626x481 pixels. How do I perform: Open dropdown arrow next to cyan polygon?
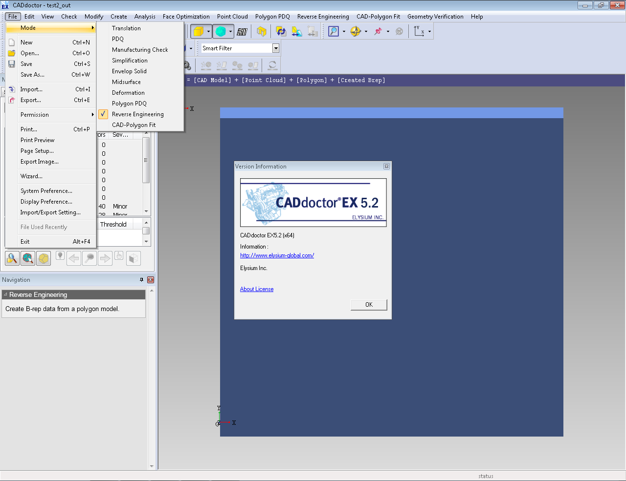(230, 32)
